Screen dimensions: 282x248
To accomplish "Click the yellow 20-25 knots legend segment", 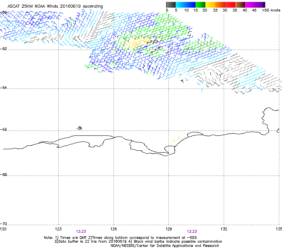I will 210,5.
